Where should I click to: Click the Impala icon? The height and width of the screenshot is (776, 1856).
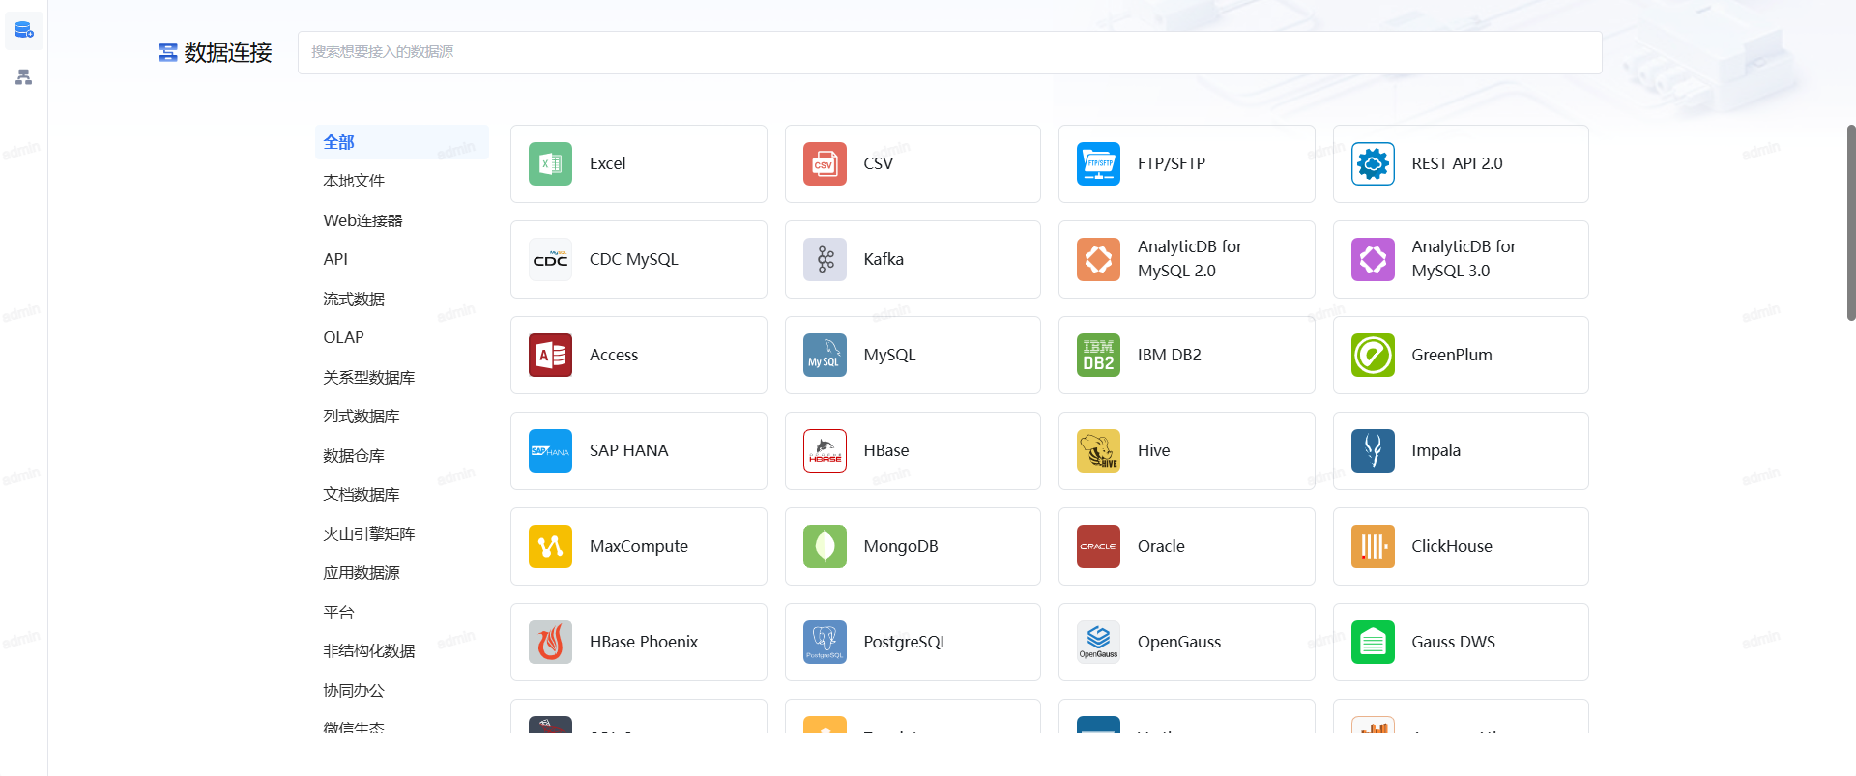pyautogui.click(x=1373, y=450)
